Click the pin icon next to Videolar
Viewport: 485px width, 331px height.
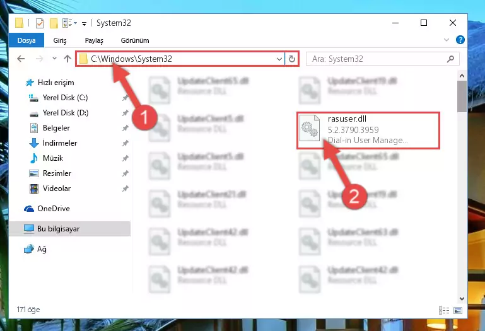pos(126,189)
